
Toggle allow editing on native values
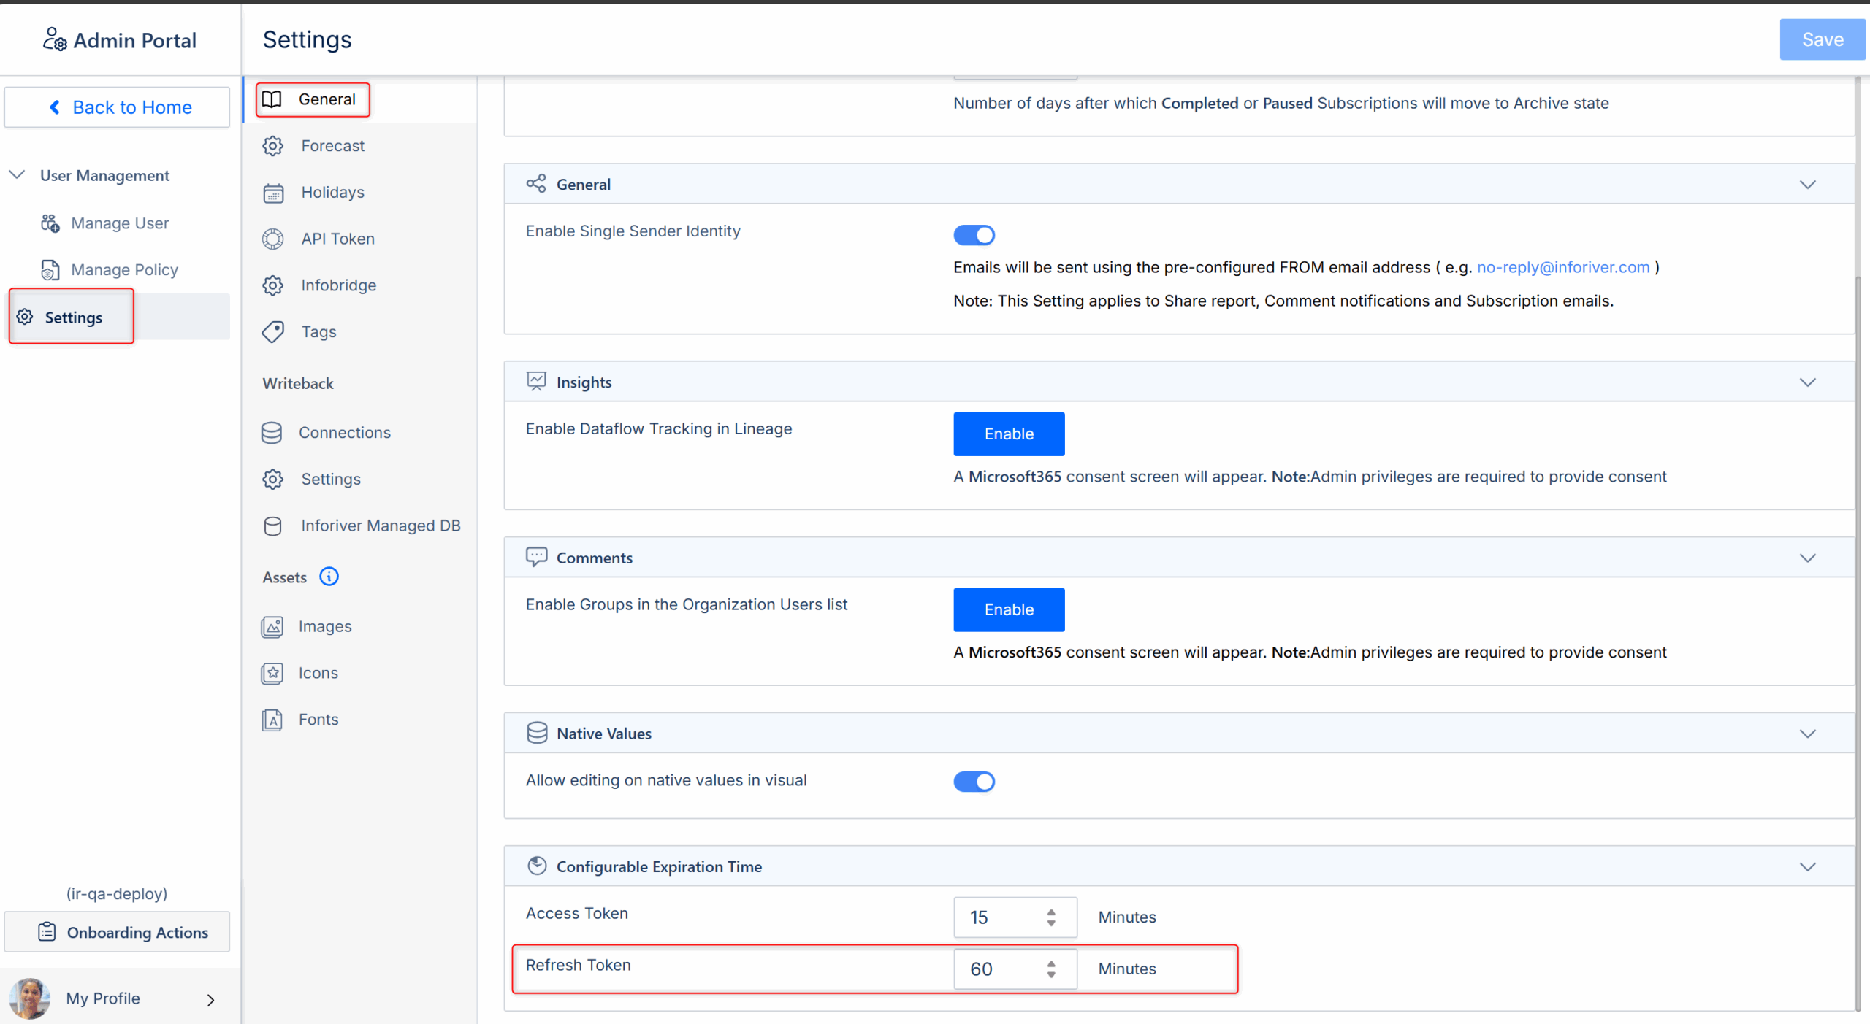tap(974, 782)
